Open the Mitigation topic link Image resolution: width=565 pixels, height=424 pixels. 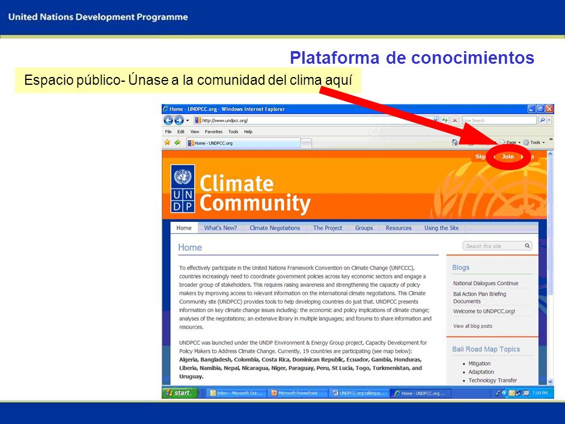coord(479,363)
